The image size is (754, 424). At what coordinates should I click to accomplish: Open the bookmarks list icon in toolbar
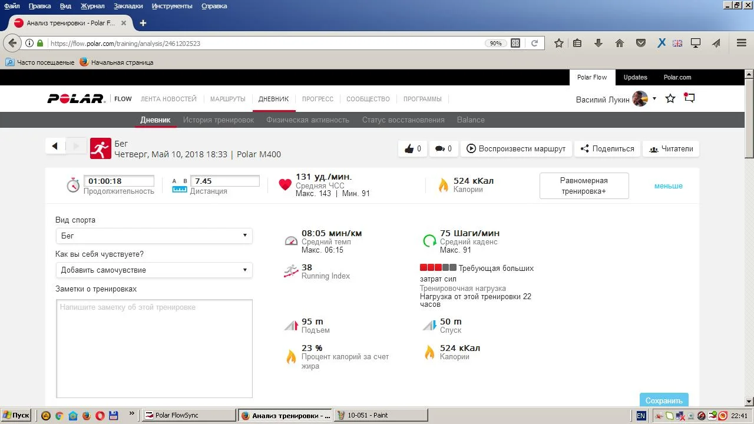[577, 43]
